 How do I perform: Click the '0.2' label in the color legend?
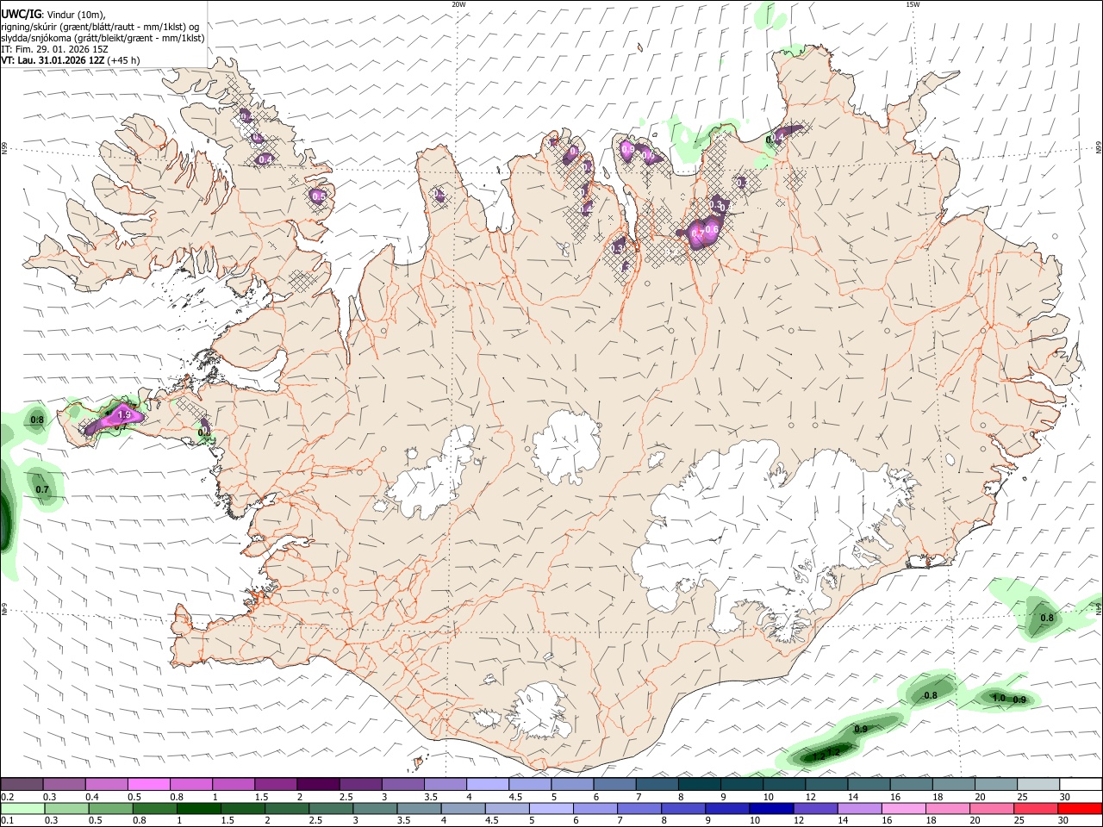click(7, 797)
